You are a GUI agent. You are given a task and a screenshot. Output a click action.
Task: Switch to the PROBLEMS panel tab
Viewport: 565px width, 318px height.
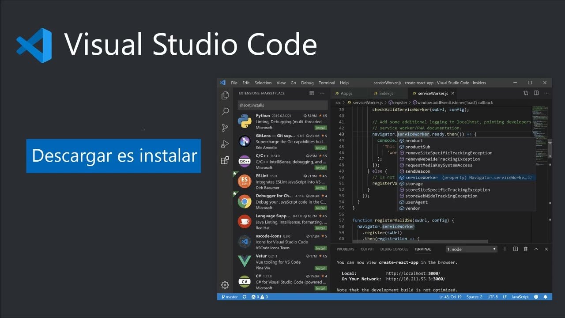click(x=346, y=249)
